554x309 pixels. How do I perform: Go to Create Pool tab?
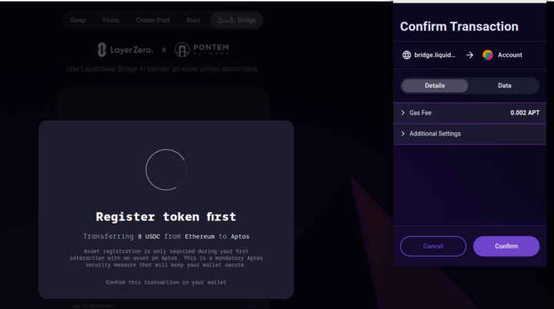pos(152,21)
